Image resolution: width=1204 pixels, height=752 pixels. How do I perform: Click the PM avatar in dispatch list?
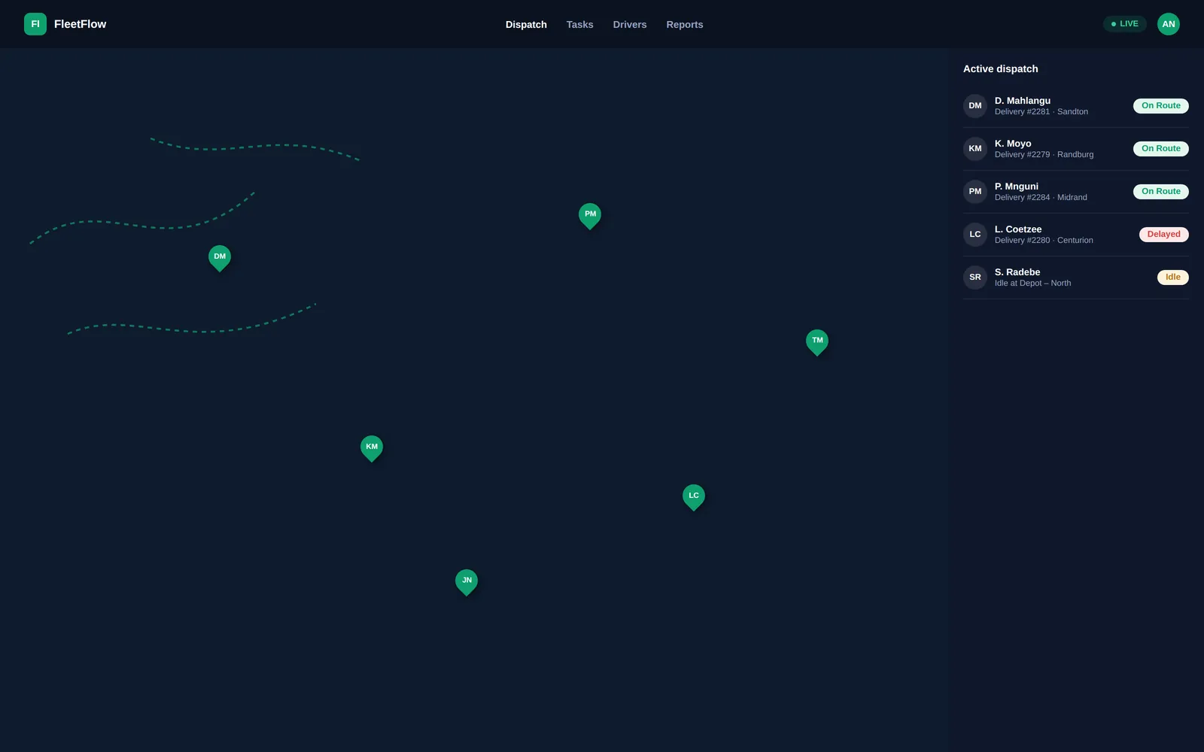click(975, 192)
